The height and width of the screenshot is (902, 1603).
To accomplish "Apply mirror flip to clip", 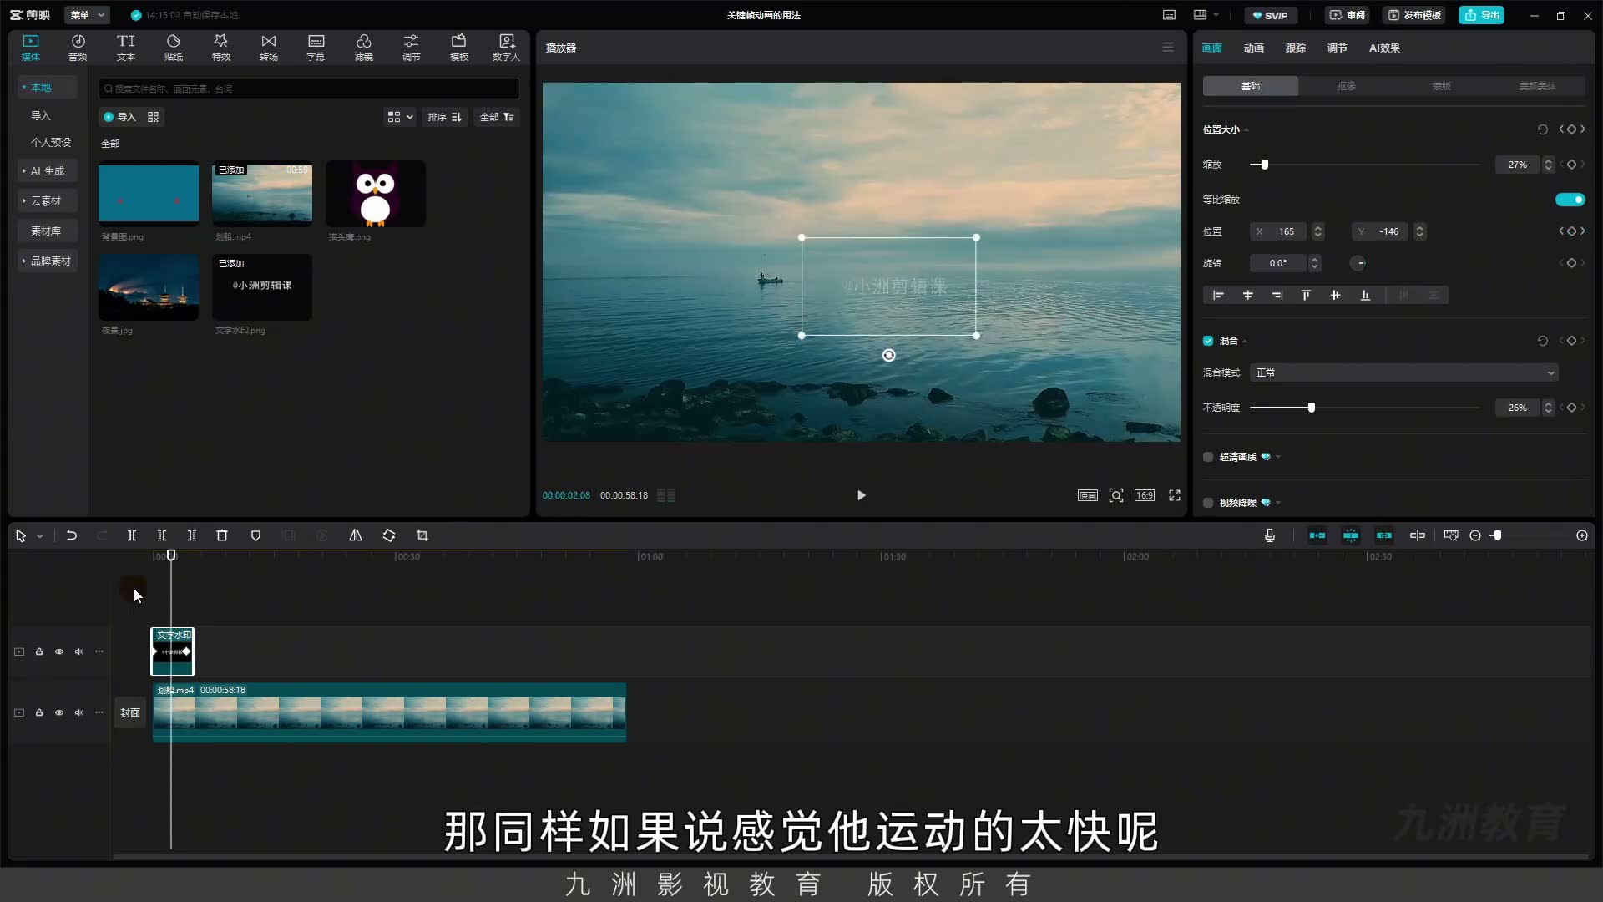I will click(x=356, y=535).
